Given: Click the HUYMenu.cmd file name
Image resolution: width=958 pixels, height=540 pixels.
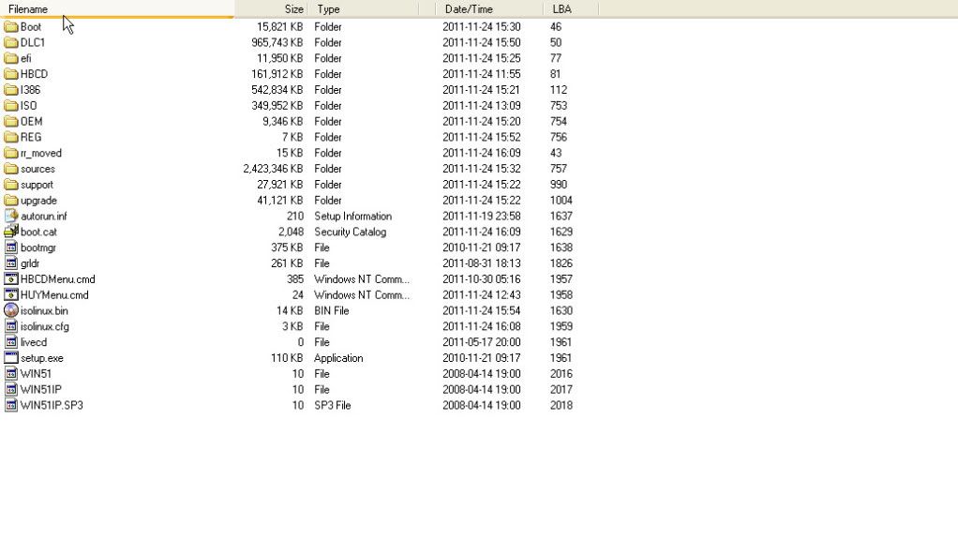Looking at the screenshot, I should pos(54,295).
